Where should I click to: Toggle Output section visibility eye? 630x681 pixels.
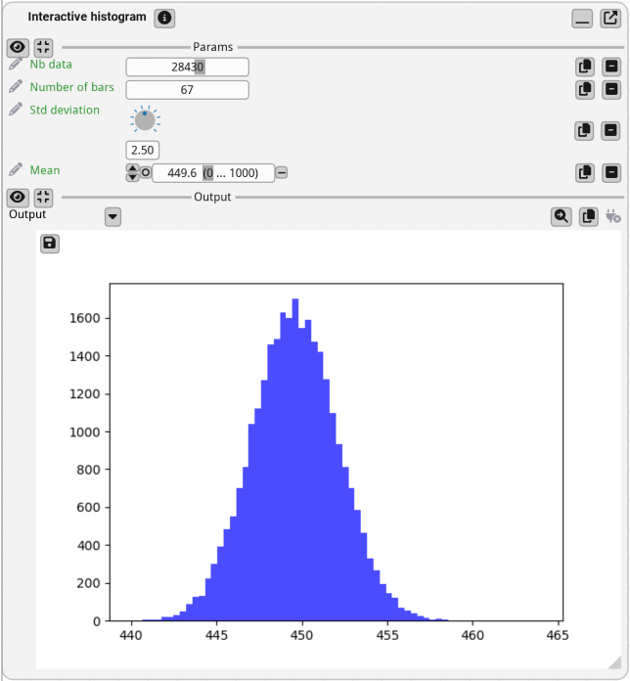pos(17,197)
